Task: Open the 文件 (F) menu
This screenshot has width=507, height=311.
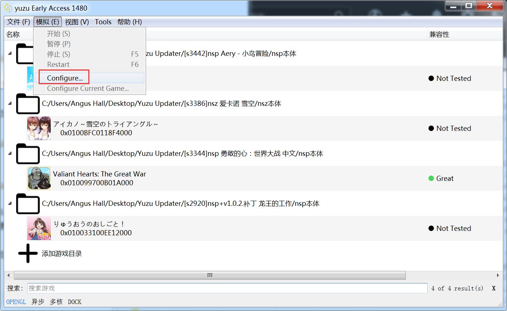Action: pyautogui.click(x=18, y=22)
